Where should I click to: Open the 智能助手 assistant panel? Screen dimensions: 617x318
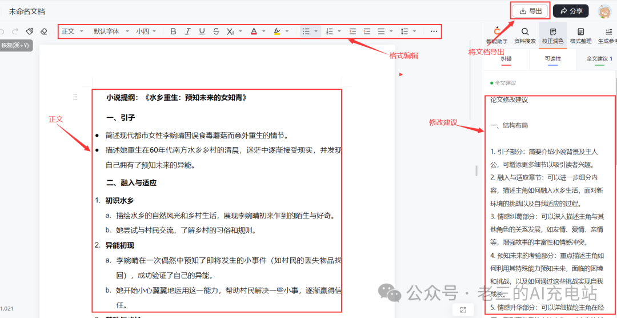pos(497,35)
